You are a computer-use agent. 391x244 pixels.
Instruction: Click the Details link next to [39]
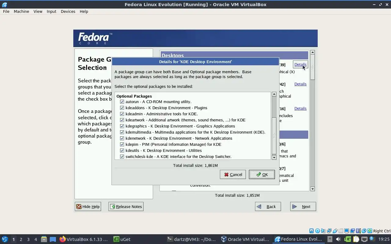300,64
